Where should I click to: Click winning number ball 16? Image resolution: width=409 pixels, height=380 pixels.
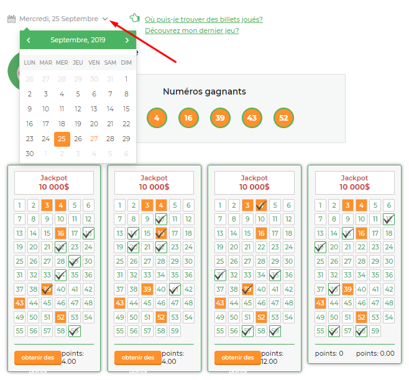click(188, 118)
